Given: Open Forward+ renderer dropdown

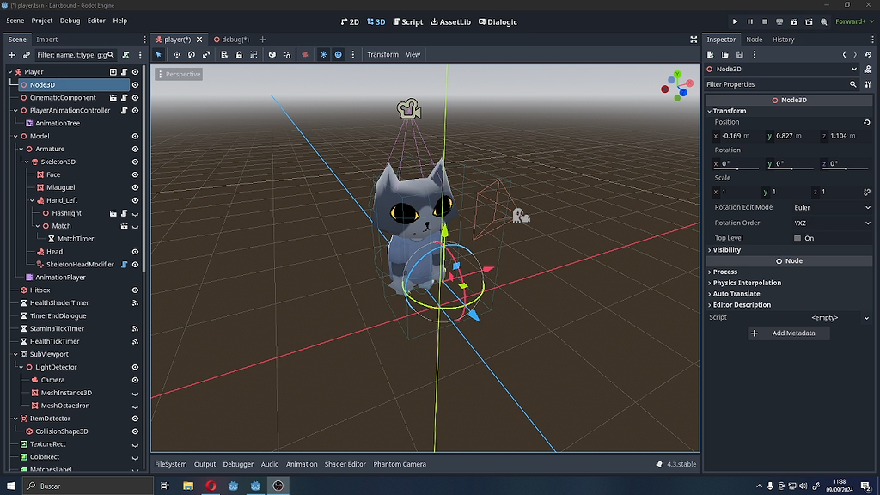Looking at the screenshot, I should pos(855,21).
